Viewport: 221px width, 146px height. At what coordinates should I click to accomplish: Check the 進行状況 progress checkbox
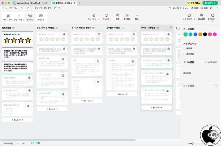tap(185, 54)
